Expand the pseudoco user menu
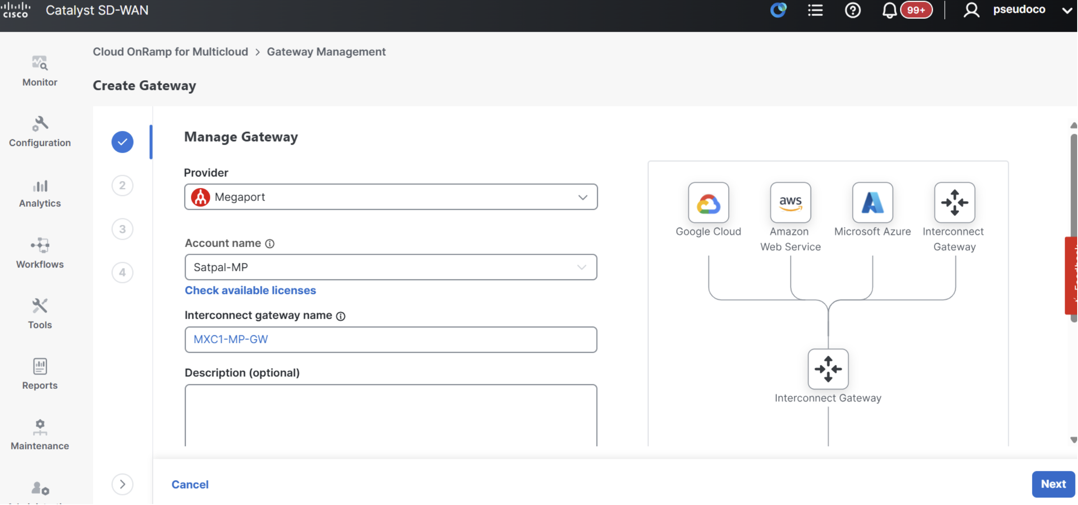The width and height of the screenshot is (1078, 505). pyautogui.click(x=1067, y=11)
